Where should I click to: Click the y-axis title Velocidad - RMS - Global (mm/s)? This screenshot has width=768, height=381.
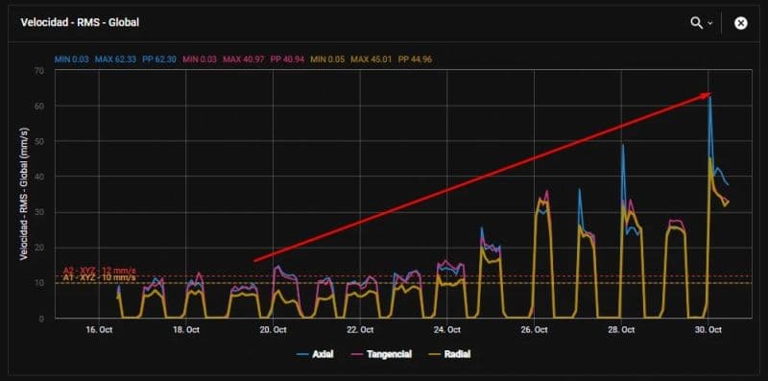tap(24, 194)
